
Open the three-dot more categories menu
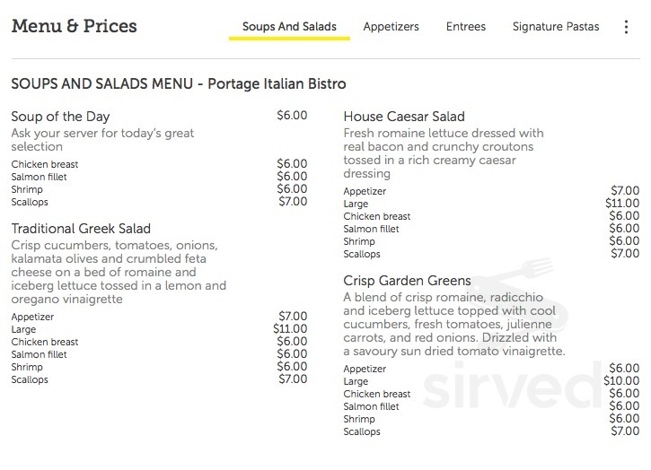tap(626, 27)
